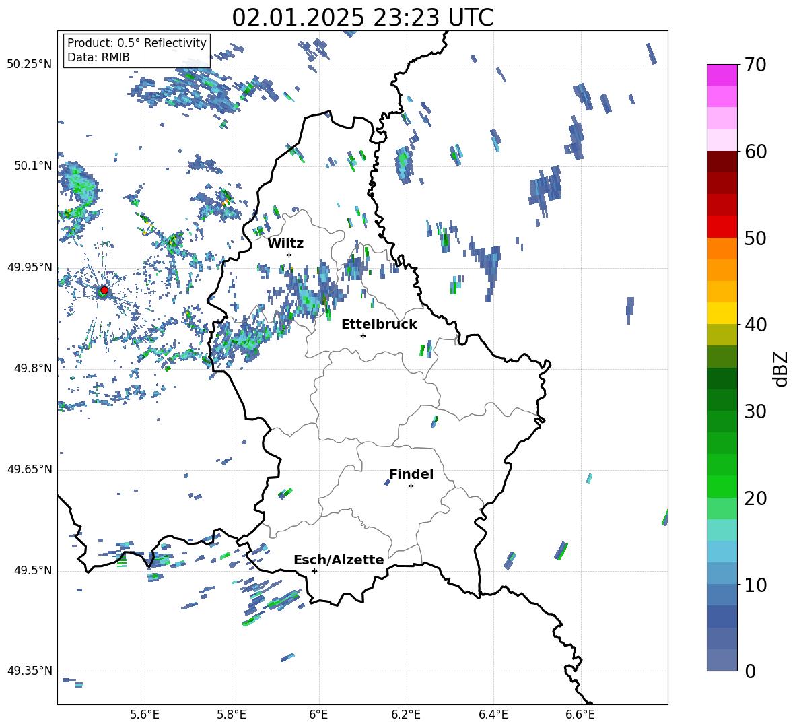Click colorbar tick label 40
This screenshot has height=728, width=797.
[x=755, y=325]
